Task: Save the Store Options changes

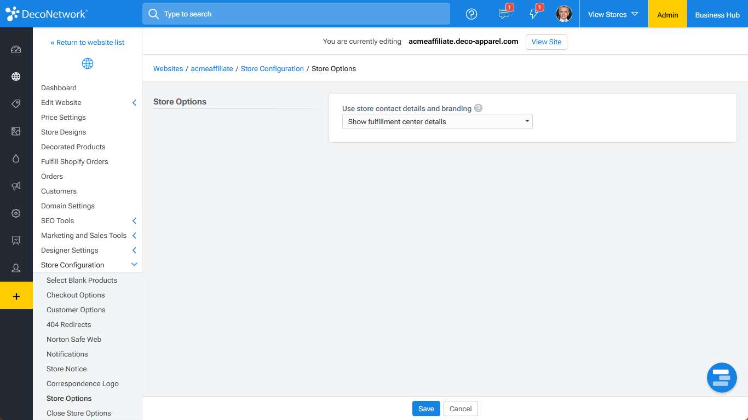Action: (x=426, y=409)
